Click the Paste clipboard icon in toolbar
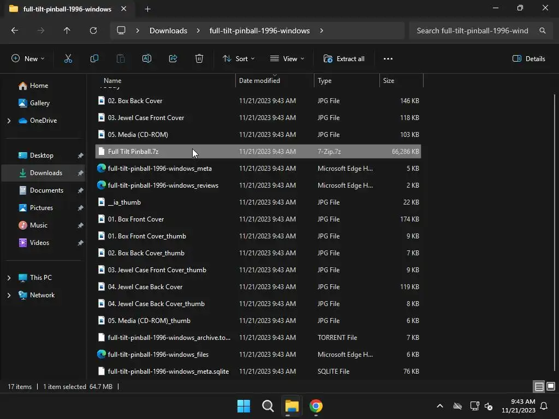The width and height of the screenshot is (559, 419). pos(121,59)
